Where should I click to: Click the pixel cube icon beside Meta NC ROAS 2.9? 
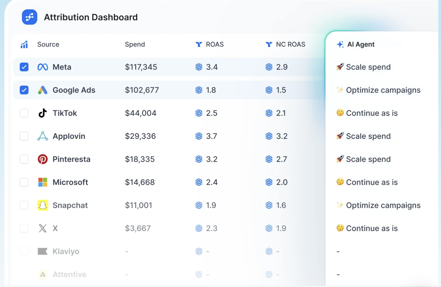click(269, 67)
